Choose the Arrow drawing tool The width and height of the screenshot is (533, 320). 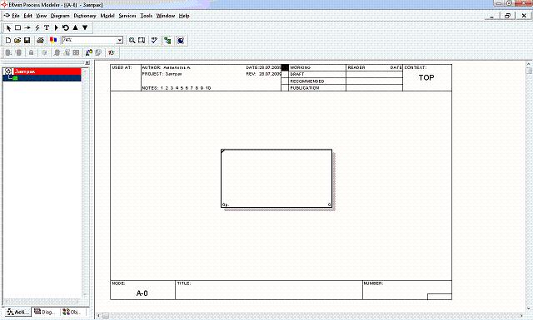click(27, 27)
